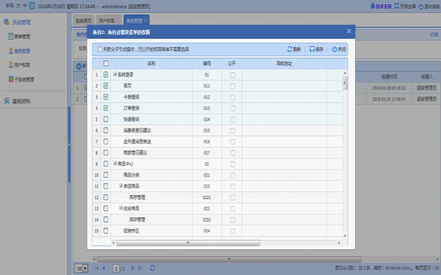Uncheck the 首页 row checkbox

(106, 85)
